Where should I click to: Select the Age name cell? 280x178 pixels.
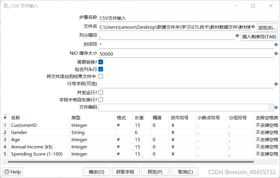point(39,140)
